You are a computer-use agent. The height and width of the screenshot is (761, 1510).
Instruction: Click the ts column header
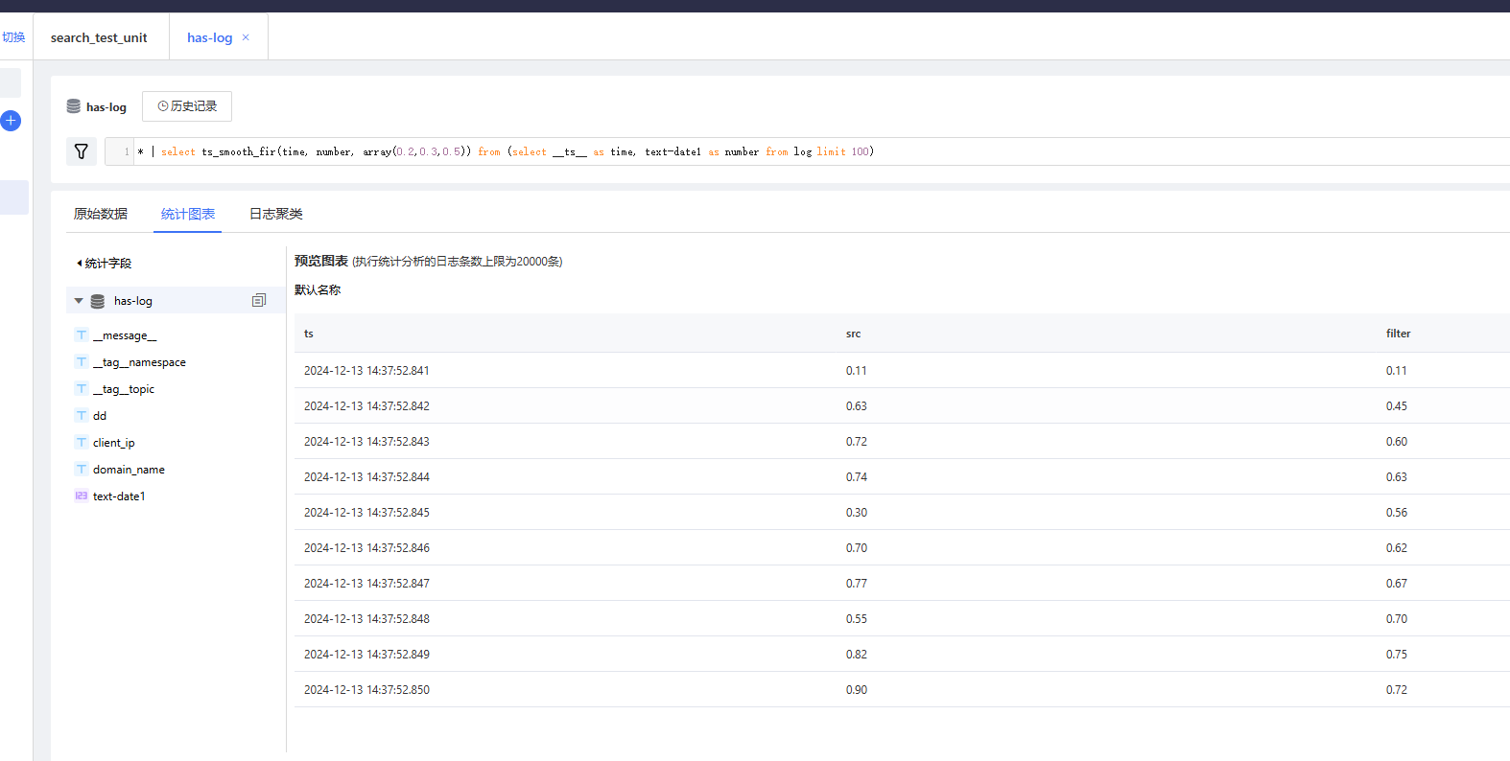coord(309,334)
